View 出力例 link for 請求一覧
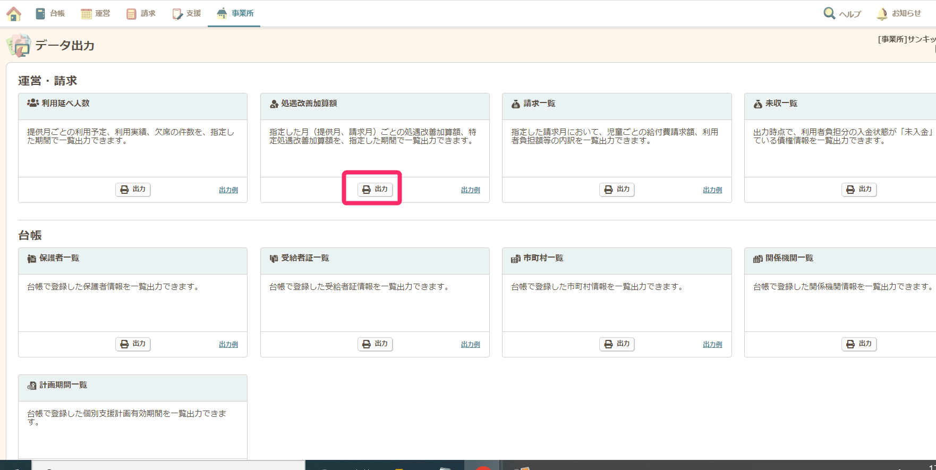This screenshot has width=936, height=470. tap(712, 190)
